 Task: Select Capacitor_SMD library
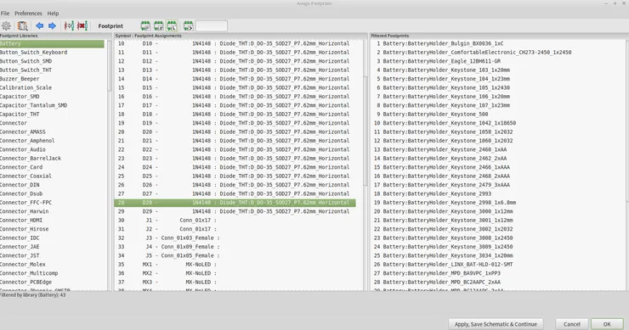click(52, 97)
